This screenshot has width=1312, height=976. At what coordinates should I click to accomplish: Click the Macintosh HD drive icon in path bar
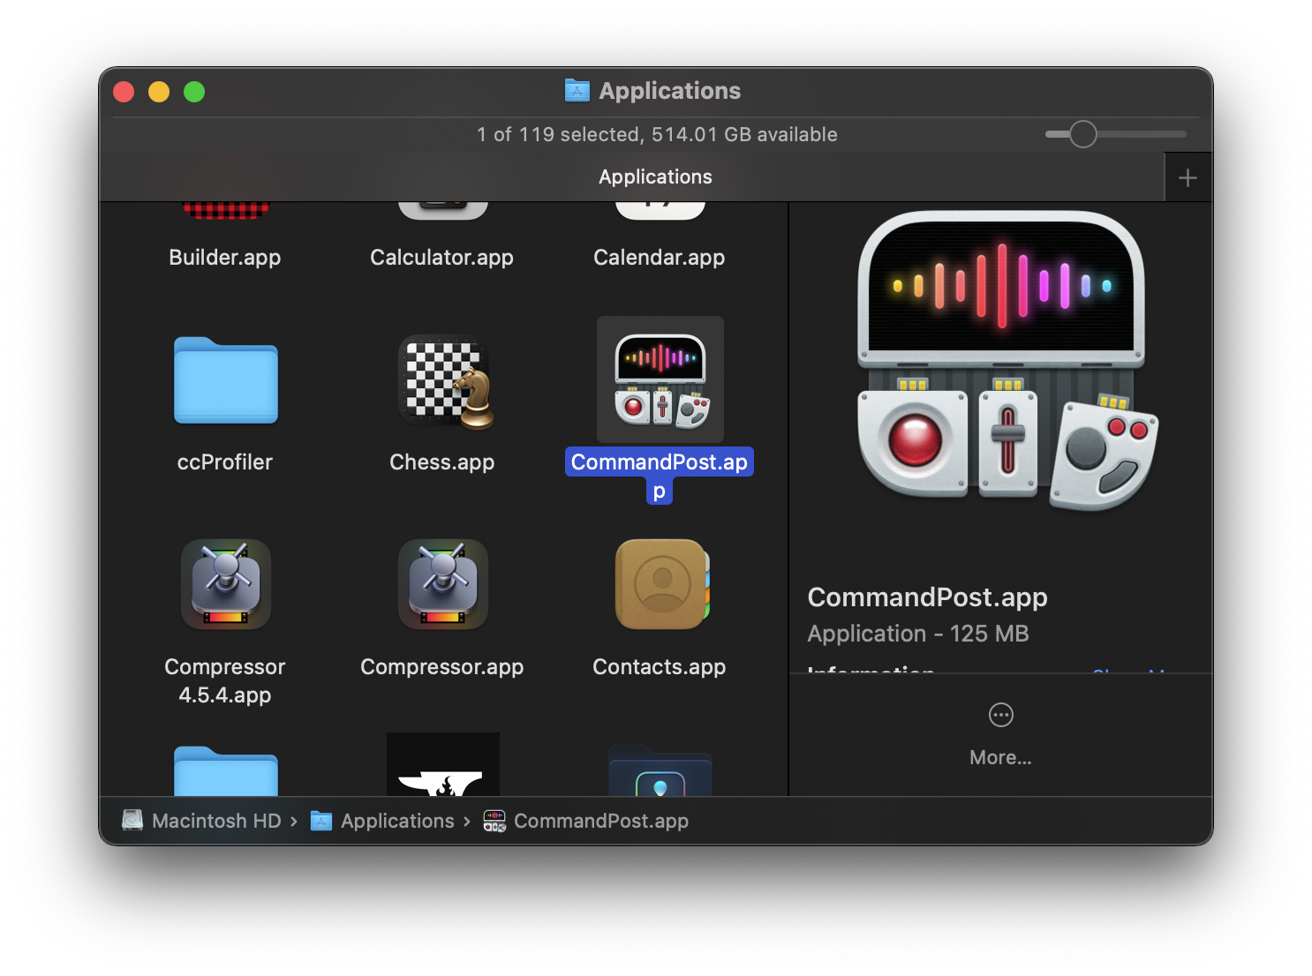point(132,821)
